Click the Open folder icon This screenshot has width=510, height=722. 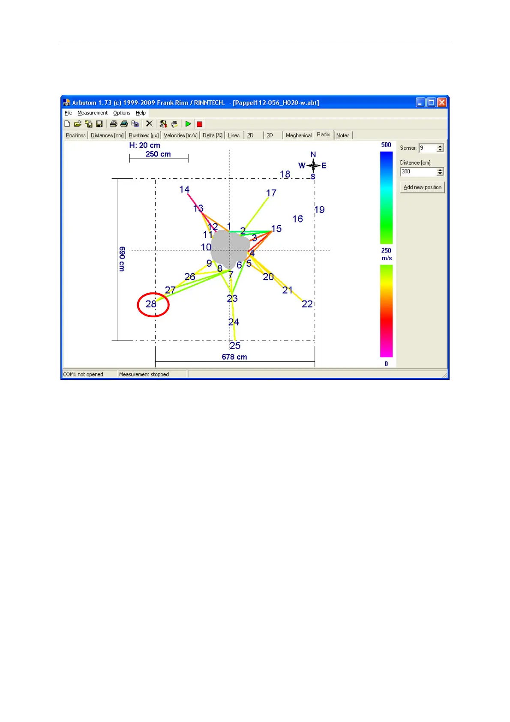pyautogui.click(x=78, y=124)
